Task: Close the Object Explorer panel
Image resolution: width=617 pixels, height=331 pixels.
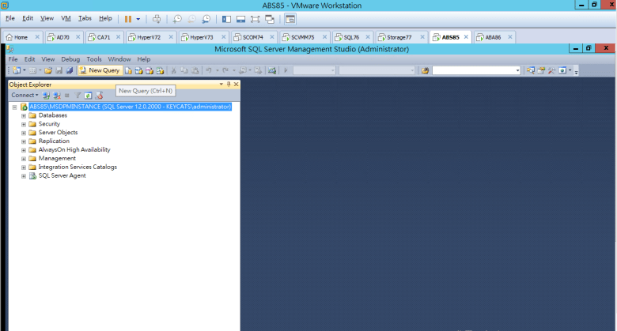Action: pos(235,84)
